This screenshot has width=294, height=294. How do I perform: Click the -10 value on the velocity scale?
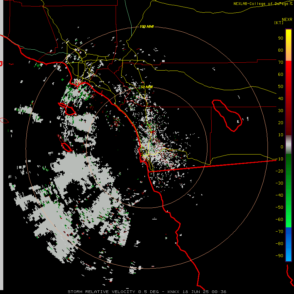tap(279, 159)
